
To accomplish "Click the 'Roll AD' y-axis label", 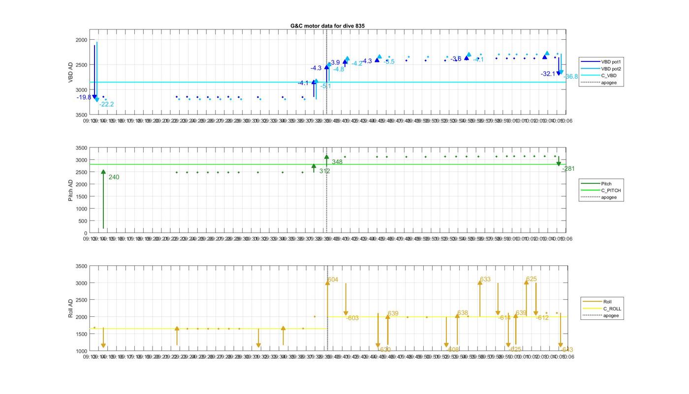I will click(x=70, y=308).
